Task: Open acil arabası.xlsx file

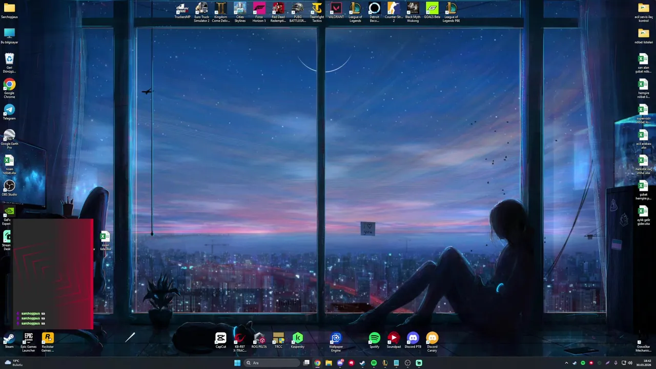Action: (643, 139)
